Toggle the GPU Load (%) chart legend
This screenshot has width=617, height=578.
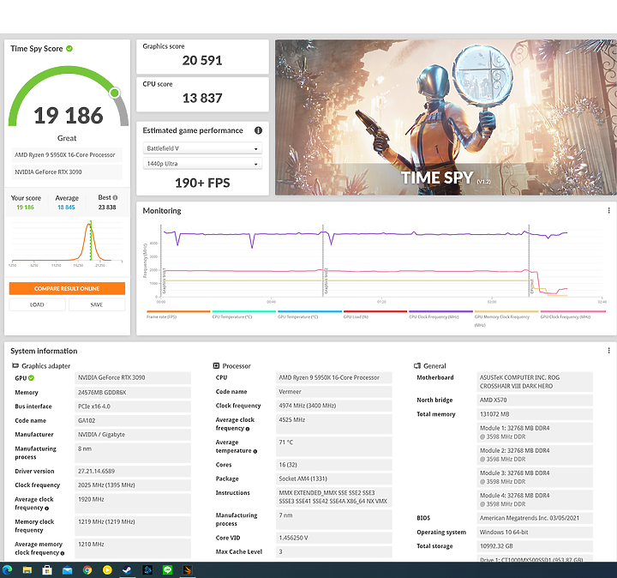tap(375, 315)
